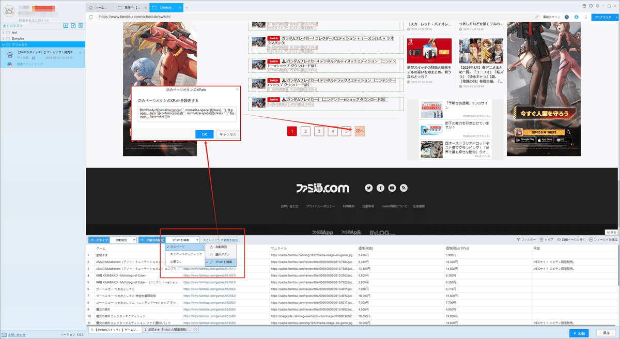Image resolution: width=620 pixels, height=339 pixels.
Task: Open the three-dot more options menu
Action: (x=585, y=17)
